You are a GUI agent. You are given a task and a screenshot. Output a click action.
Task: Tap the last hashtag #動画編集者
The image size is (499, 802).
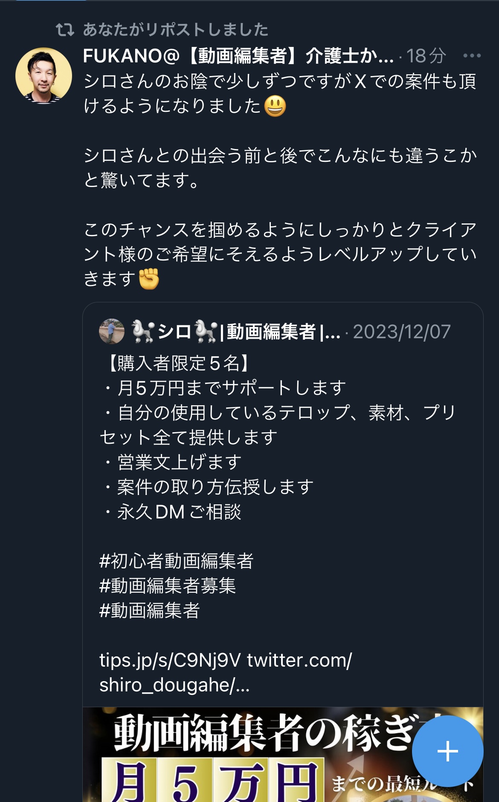pyautogui.click(x=149, y=610)
